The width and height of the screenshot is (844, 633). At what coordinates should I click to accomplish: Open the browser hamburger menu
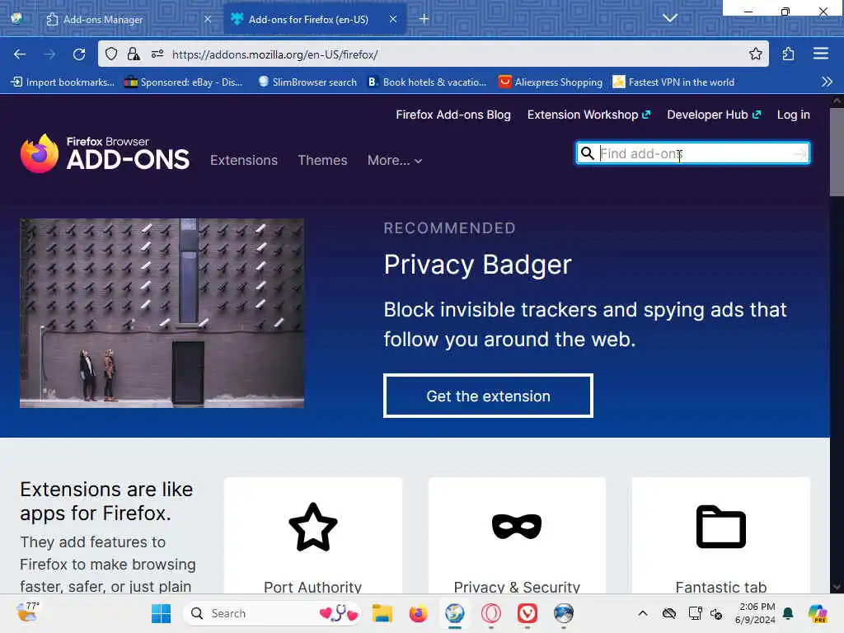click(820, 54)
